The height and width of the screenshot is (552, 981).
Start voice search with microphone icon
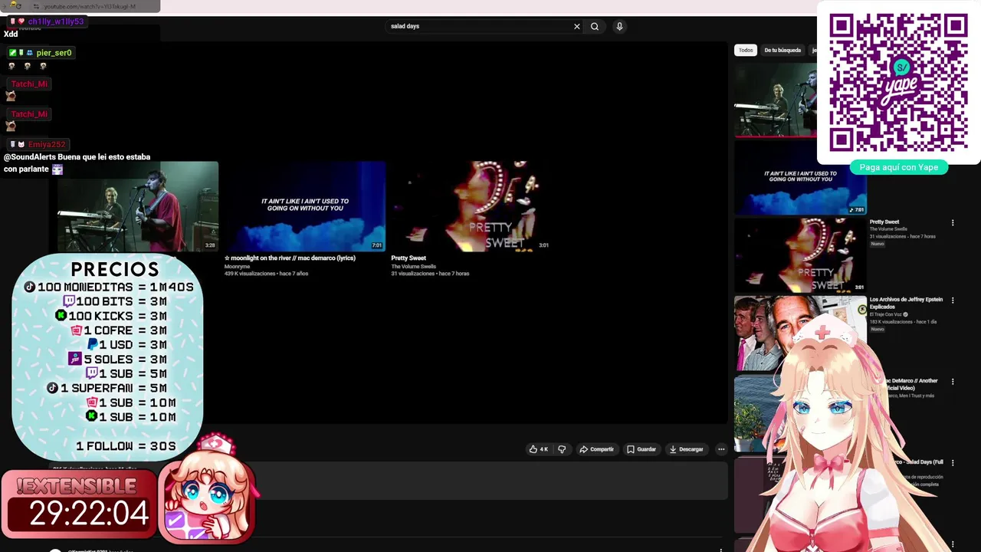[x=619, y=26]
